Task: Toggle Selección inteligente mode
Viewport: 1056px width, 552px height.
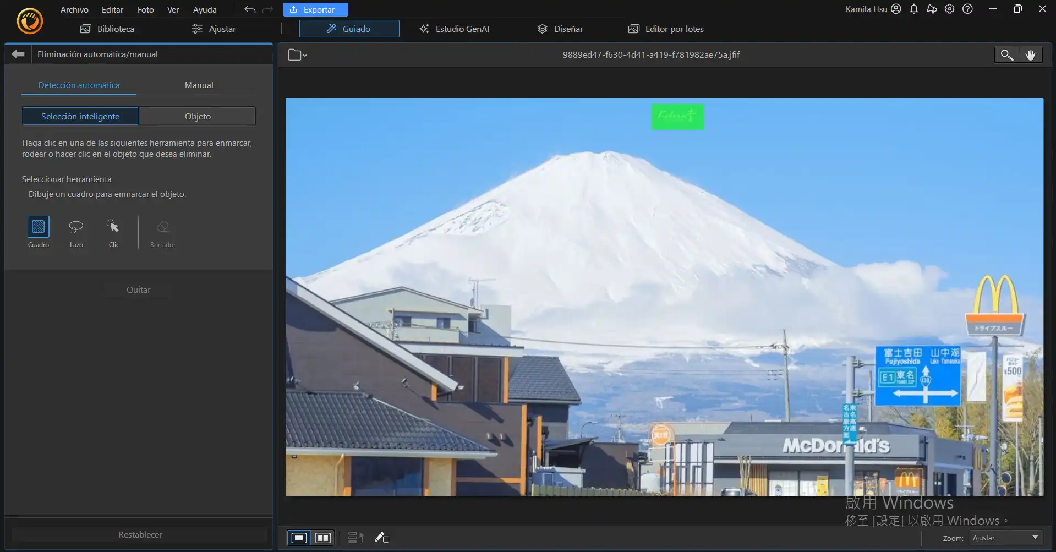Action: click(80, 116)
